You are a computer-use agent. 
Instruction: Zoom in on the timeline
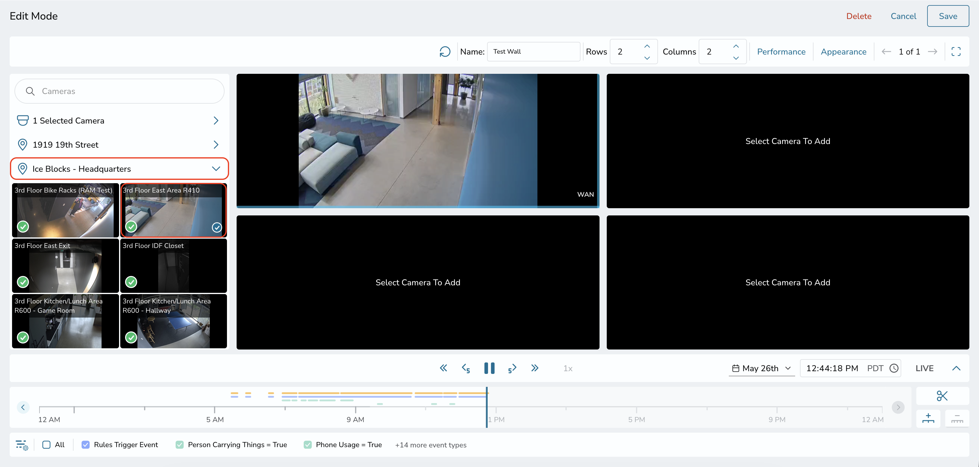pos(928,418)
